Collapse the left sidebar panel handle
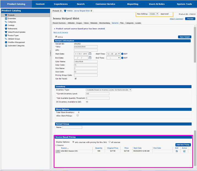 [x=51, y=53]
